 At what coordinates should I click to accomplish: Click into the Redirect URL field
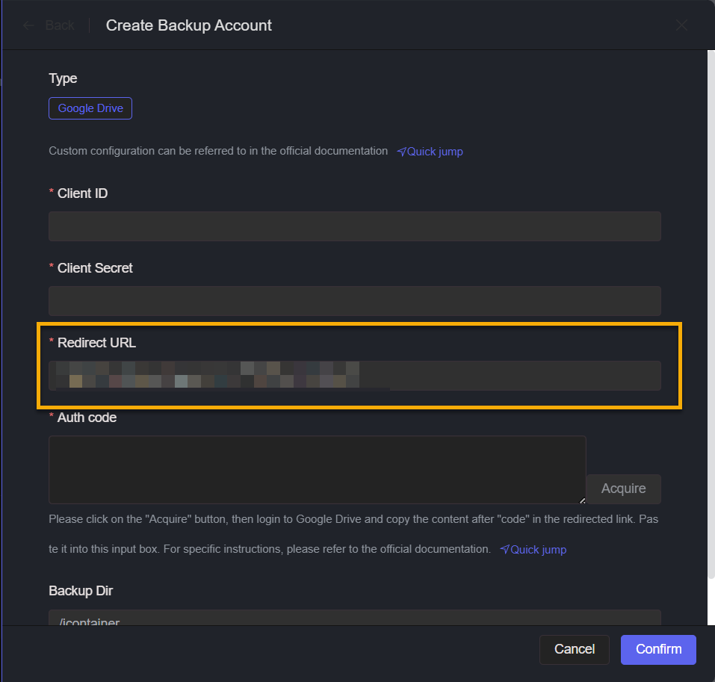coord(355,376)
